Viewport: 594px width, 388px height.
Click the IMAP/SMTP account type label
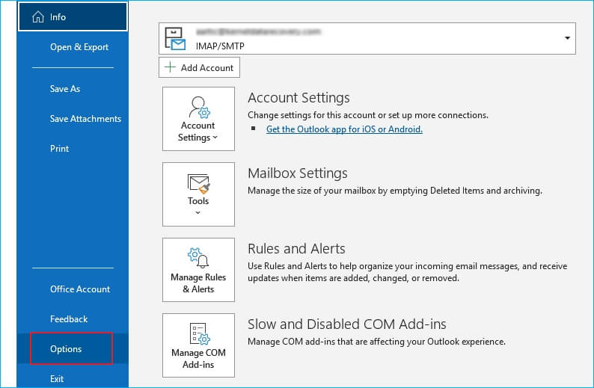coord(220,46)
